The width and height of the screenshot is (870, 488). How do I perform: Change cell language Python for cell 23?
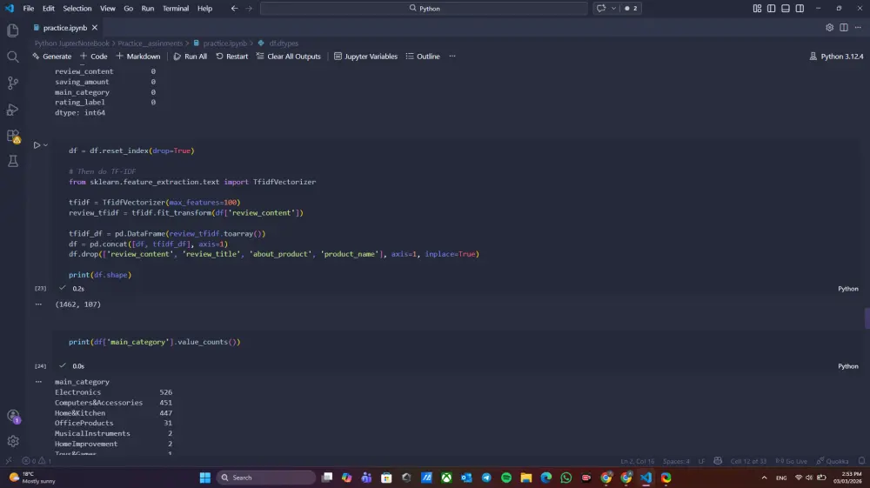click(847, 289)
